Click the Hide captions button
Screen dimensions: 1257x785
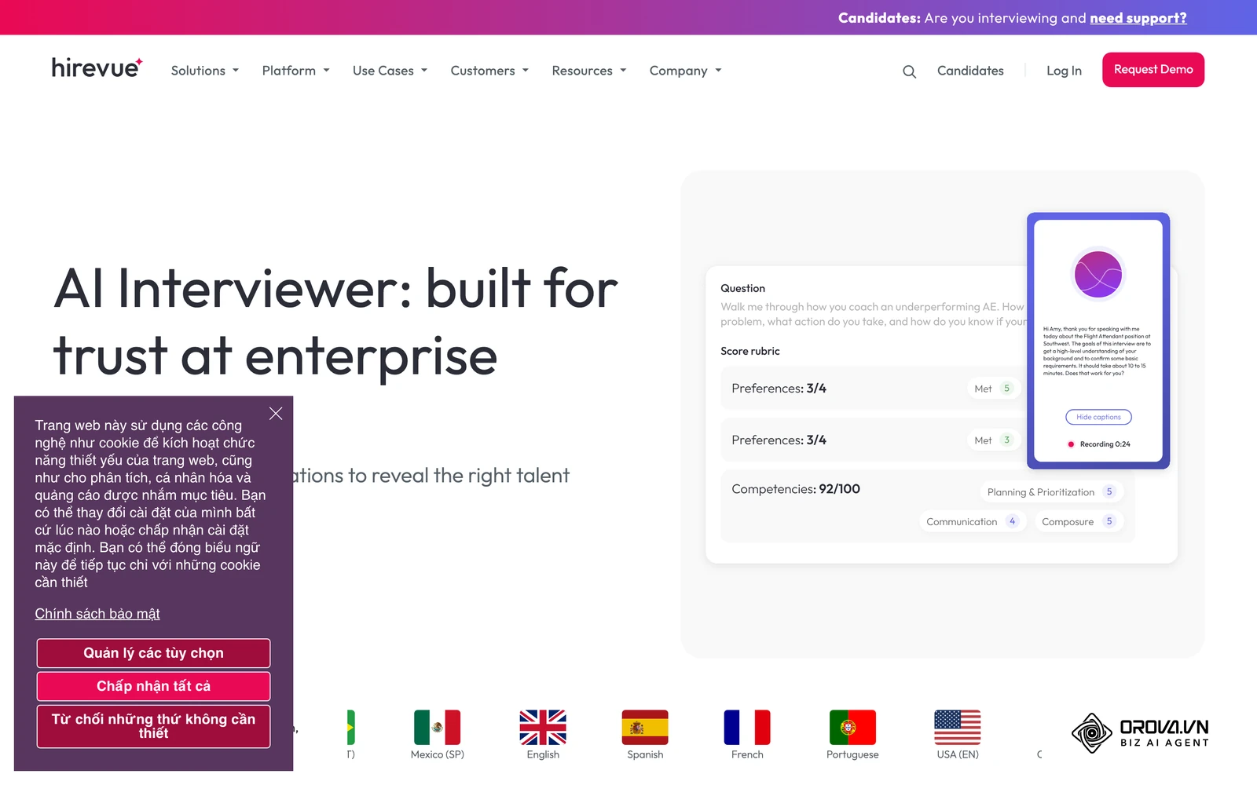1098,417
